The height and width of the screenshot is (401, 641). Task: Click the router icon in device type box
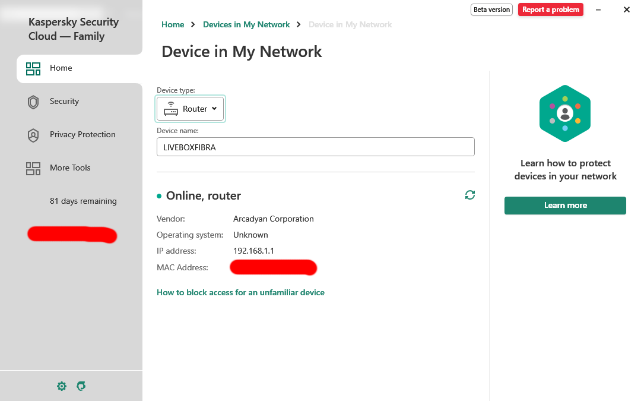click(171, 109)
